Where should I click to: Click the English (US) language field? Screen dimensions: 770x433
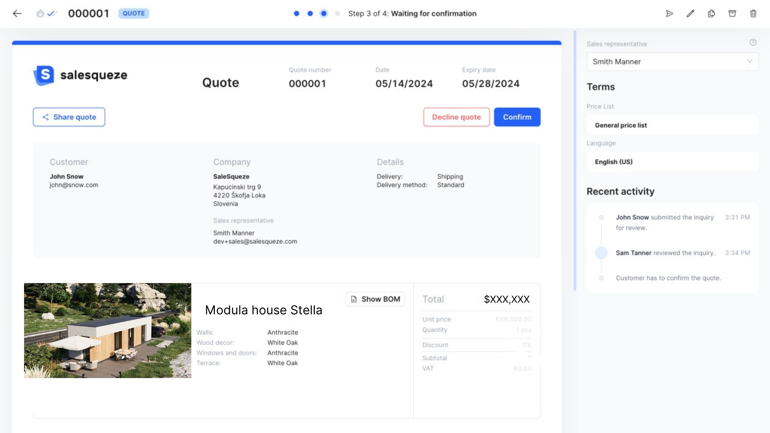coord(672,162)
